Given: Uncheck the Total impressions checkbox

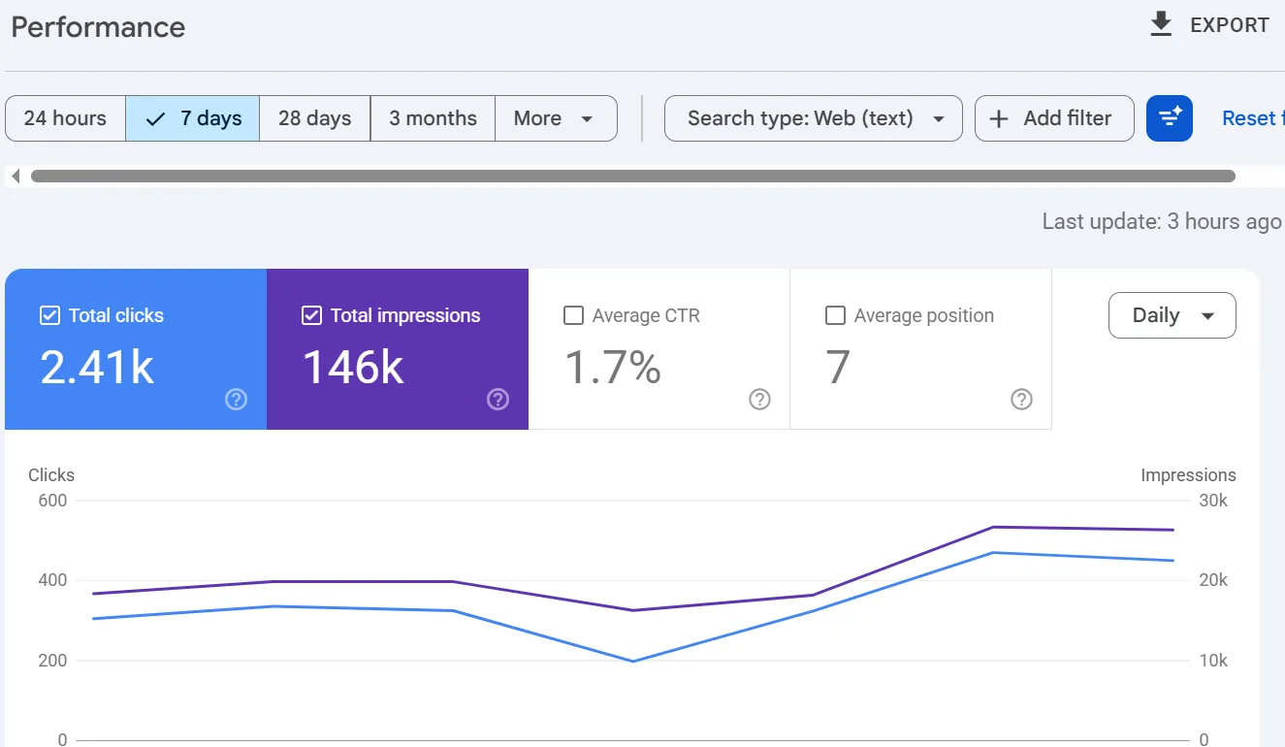Looking at the screenshot, I should click(x=311, y=315).
